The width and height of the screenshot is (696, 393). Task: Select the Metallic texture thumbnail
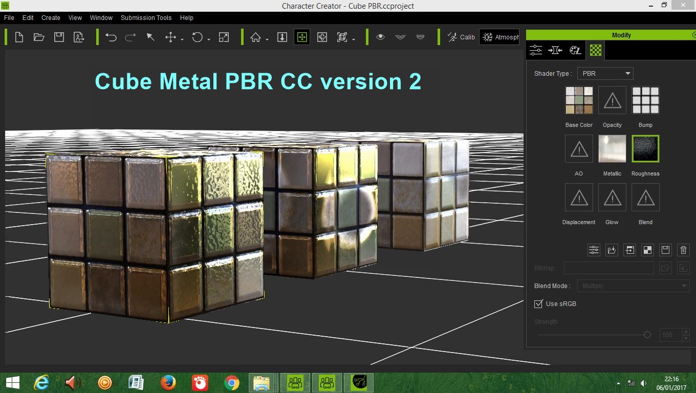click(x=612, y=149)
